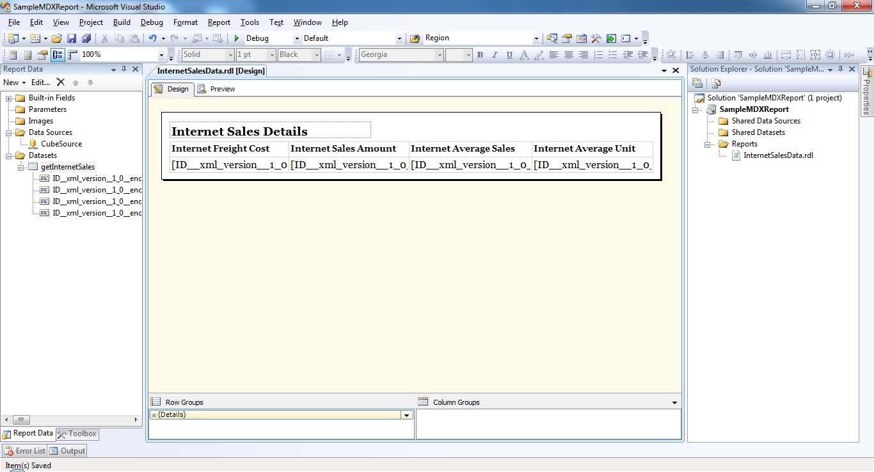This screenshot has width=874, height=472.
Task: Open the Debug configuration dropdown
Action: [x=297, y=38]
